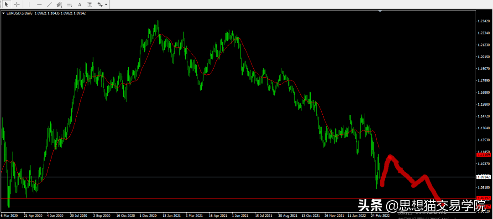
Task: Choose the Draw Text tool
Action: [x=79, y=5]
